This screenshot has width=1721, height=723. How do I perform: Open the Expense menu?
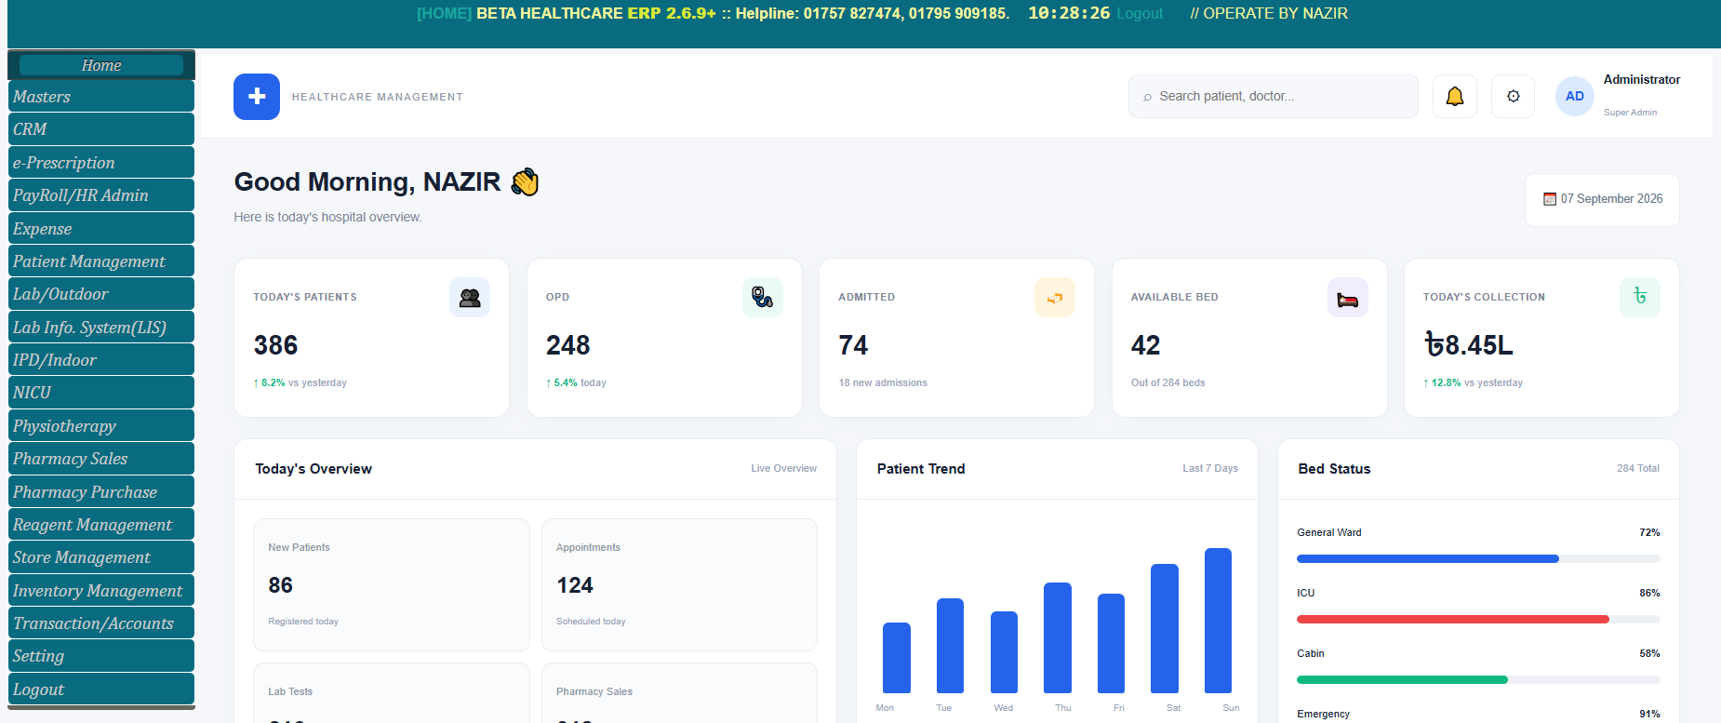[101, 229]
